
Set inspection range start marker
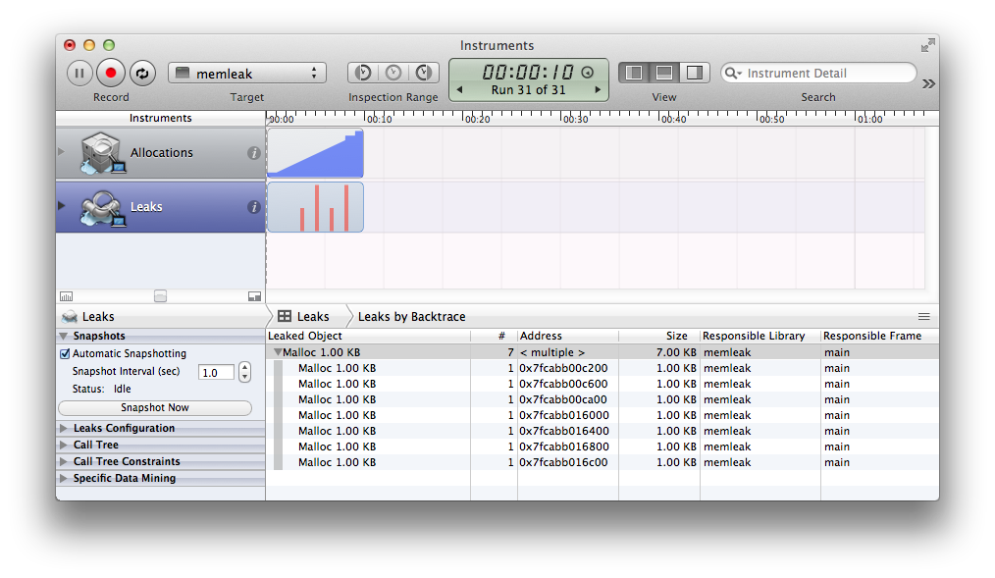363,73
